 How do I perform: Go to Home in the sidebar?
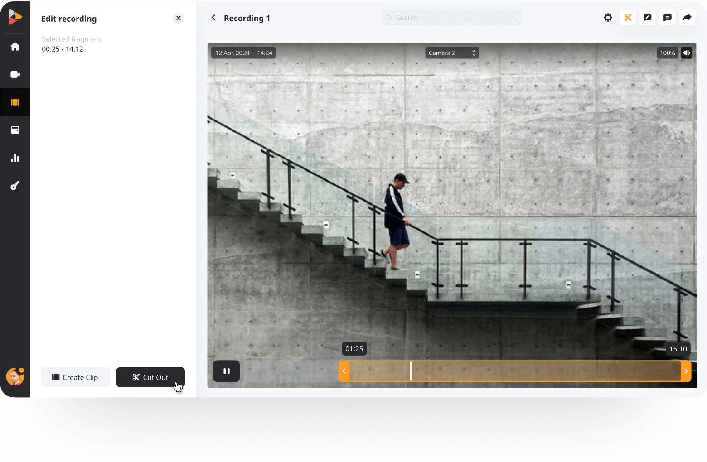click(15, 47)
